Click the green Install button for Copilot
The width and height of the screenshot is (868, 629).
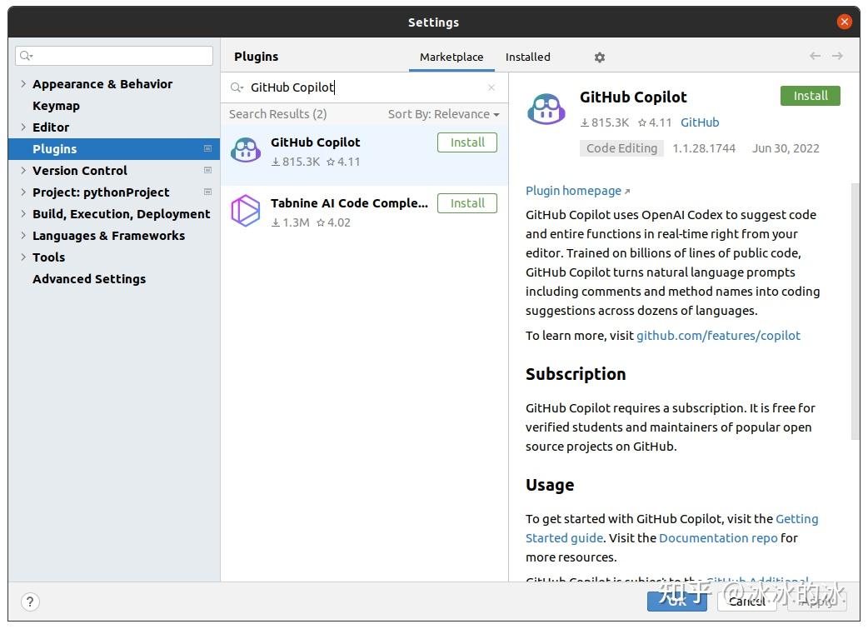point(810,96)
